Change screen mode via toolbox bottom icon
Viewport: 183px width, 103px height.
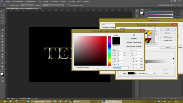[2, 81]
